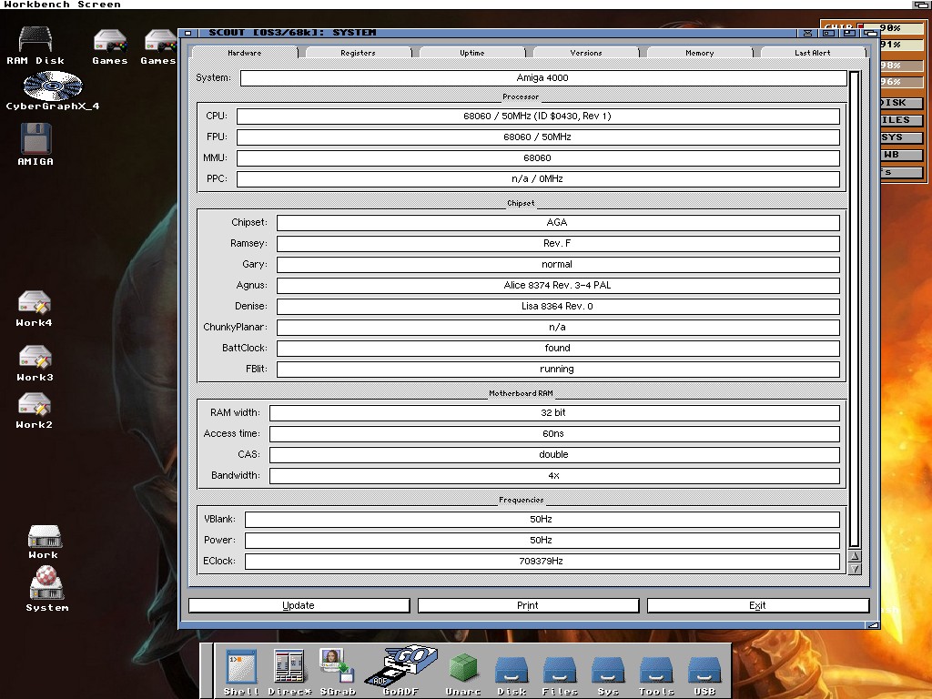Click the SYS button in side panel
The width and height of the screenshot is (932, 699).
pyautogui.click(x=900, y=137)
